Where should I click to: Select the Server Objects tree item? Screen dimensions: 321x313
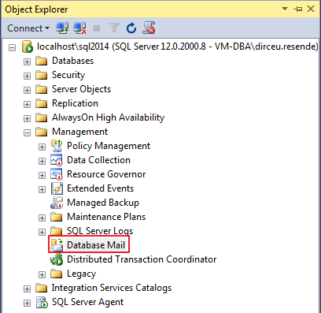coord(81,89)
